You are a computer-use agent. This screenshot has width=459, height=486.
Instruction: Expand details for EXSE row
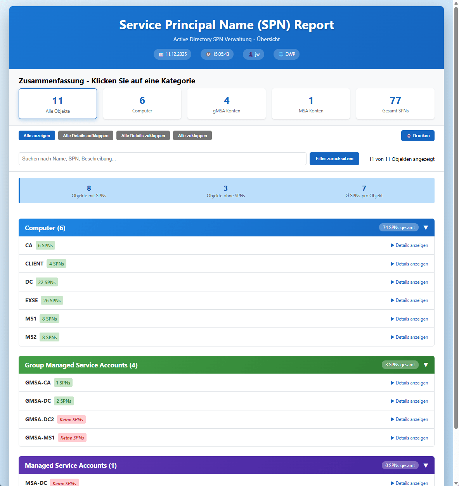click(409, 300)
